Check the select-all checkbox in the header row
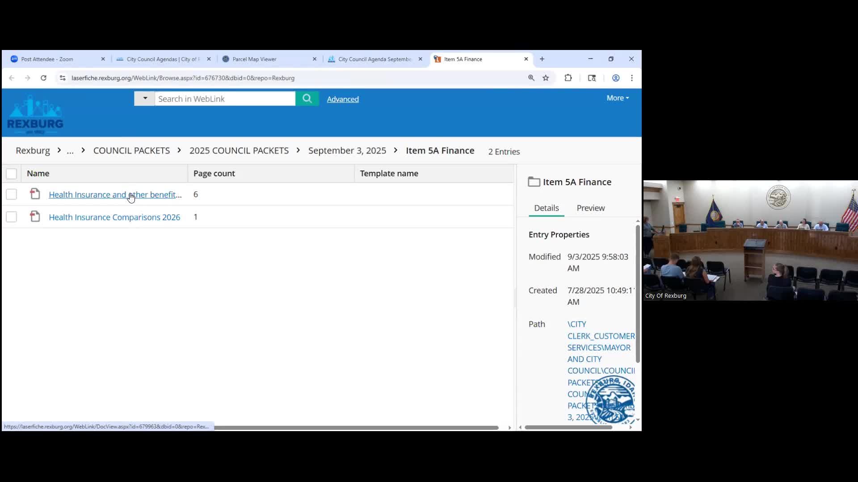The height and width of the screenshot is (482, 858). [x=12, y=174]
